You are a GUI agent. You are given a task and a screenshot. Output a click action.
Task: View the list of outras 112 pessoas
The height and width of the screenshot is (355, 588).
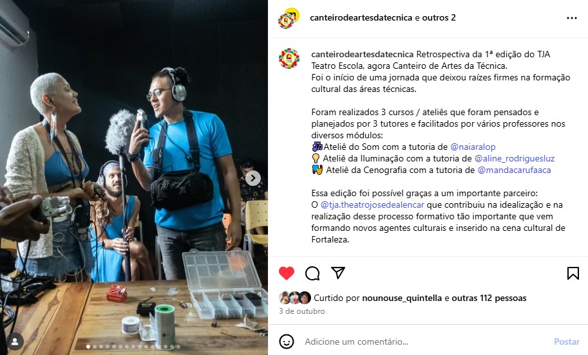[x=489, y=298]
